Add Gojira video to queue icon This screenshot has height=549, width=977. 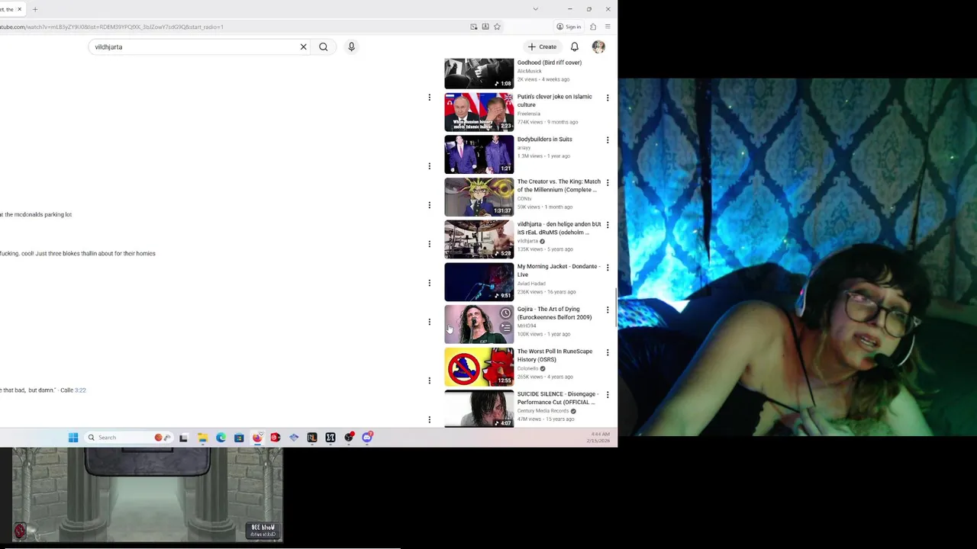click(x=505, y=329)
